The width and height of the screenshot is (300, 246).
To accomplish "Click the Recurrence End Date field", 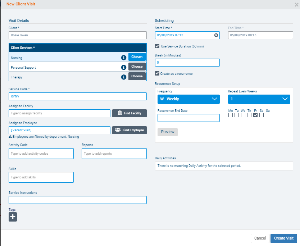I will [x=188, y=118].
